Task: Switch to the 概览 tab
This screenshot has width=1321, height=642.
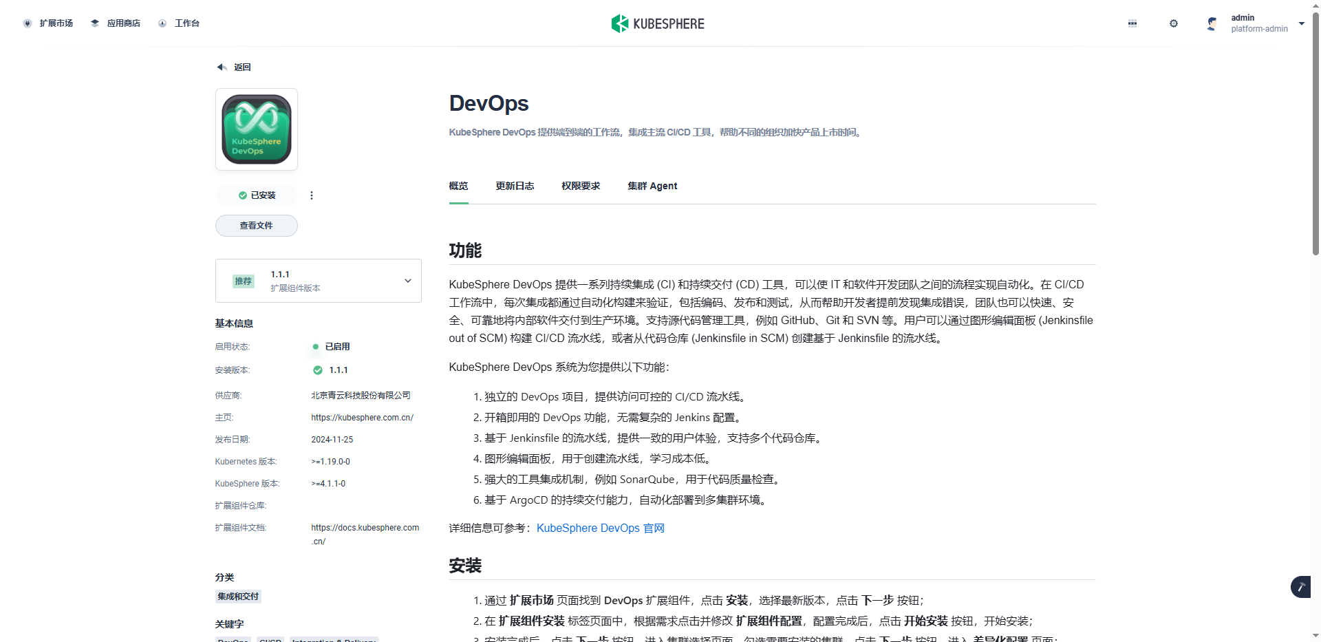Action: (x=459, y=186)
